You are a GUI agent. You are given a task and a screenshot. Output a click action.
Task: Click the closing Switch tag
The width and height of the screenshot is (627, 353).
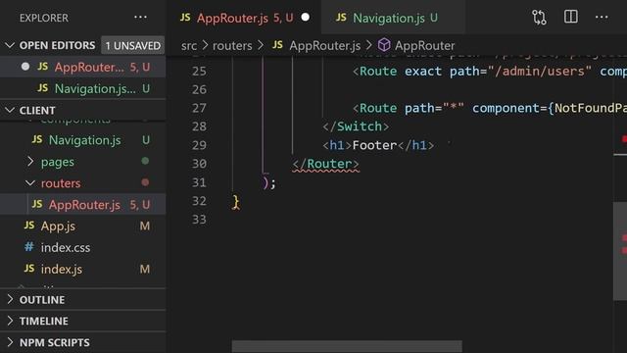(356, 126)
